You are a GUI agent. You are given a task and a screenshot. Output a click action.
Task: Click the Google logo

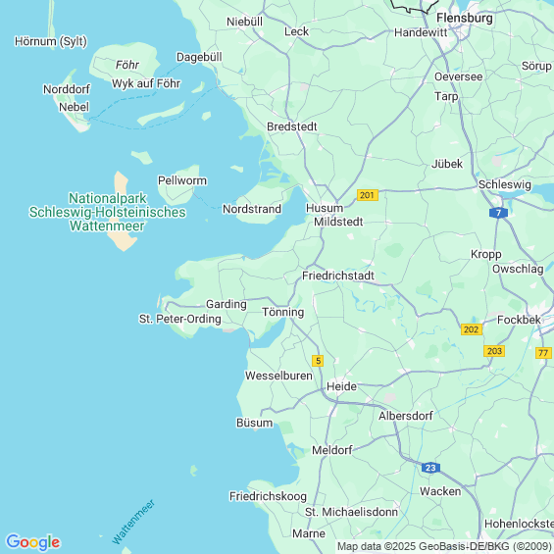click(33, 542)
